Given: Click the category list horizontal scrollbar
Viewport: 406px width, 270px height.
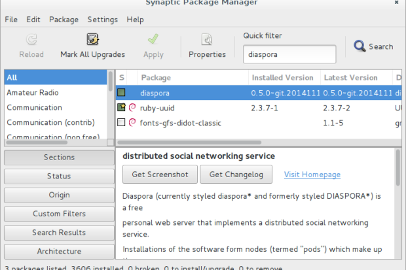Looking at the screenshot, I should pos(37,143).
